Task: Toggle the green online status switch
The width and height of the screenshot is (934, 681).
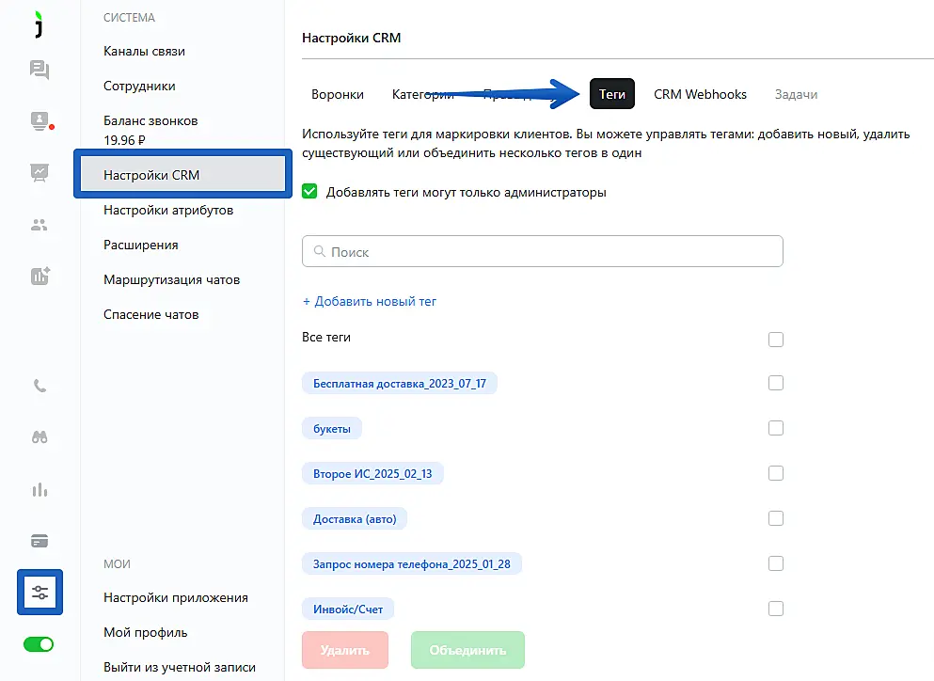Action: click(x=40, y=644)
